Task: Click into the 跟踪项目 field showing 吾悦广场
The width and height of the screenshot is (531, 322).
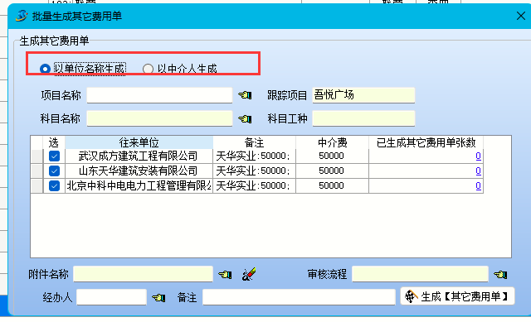Action: [363, 95]
